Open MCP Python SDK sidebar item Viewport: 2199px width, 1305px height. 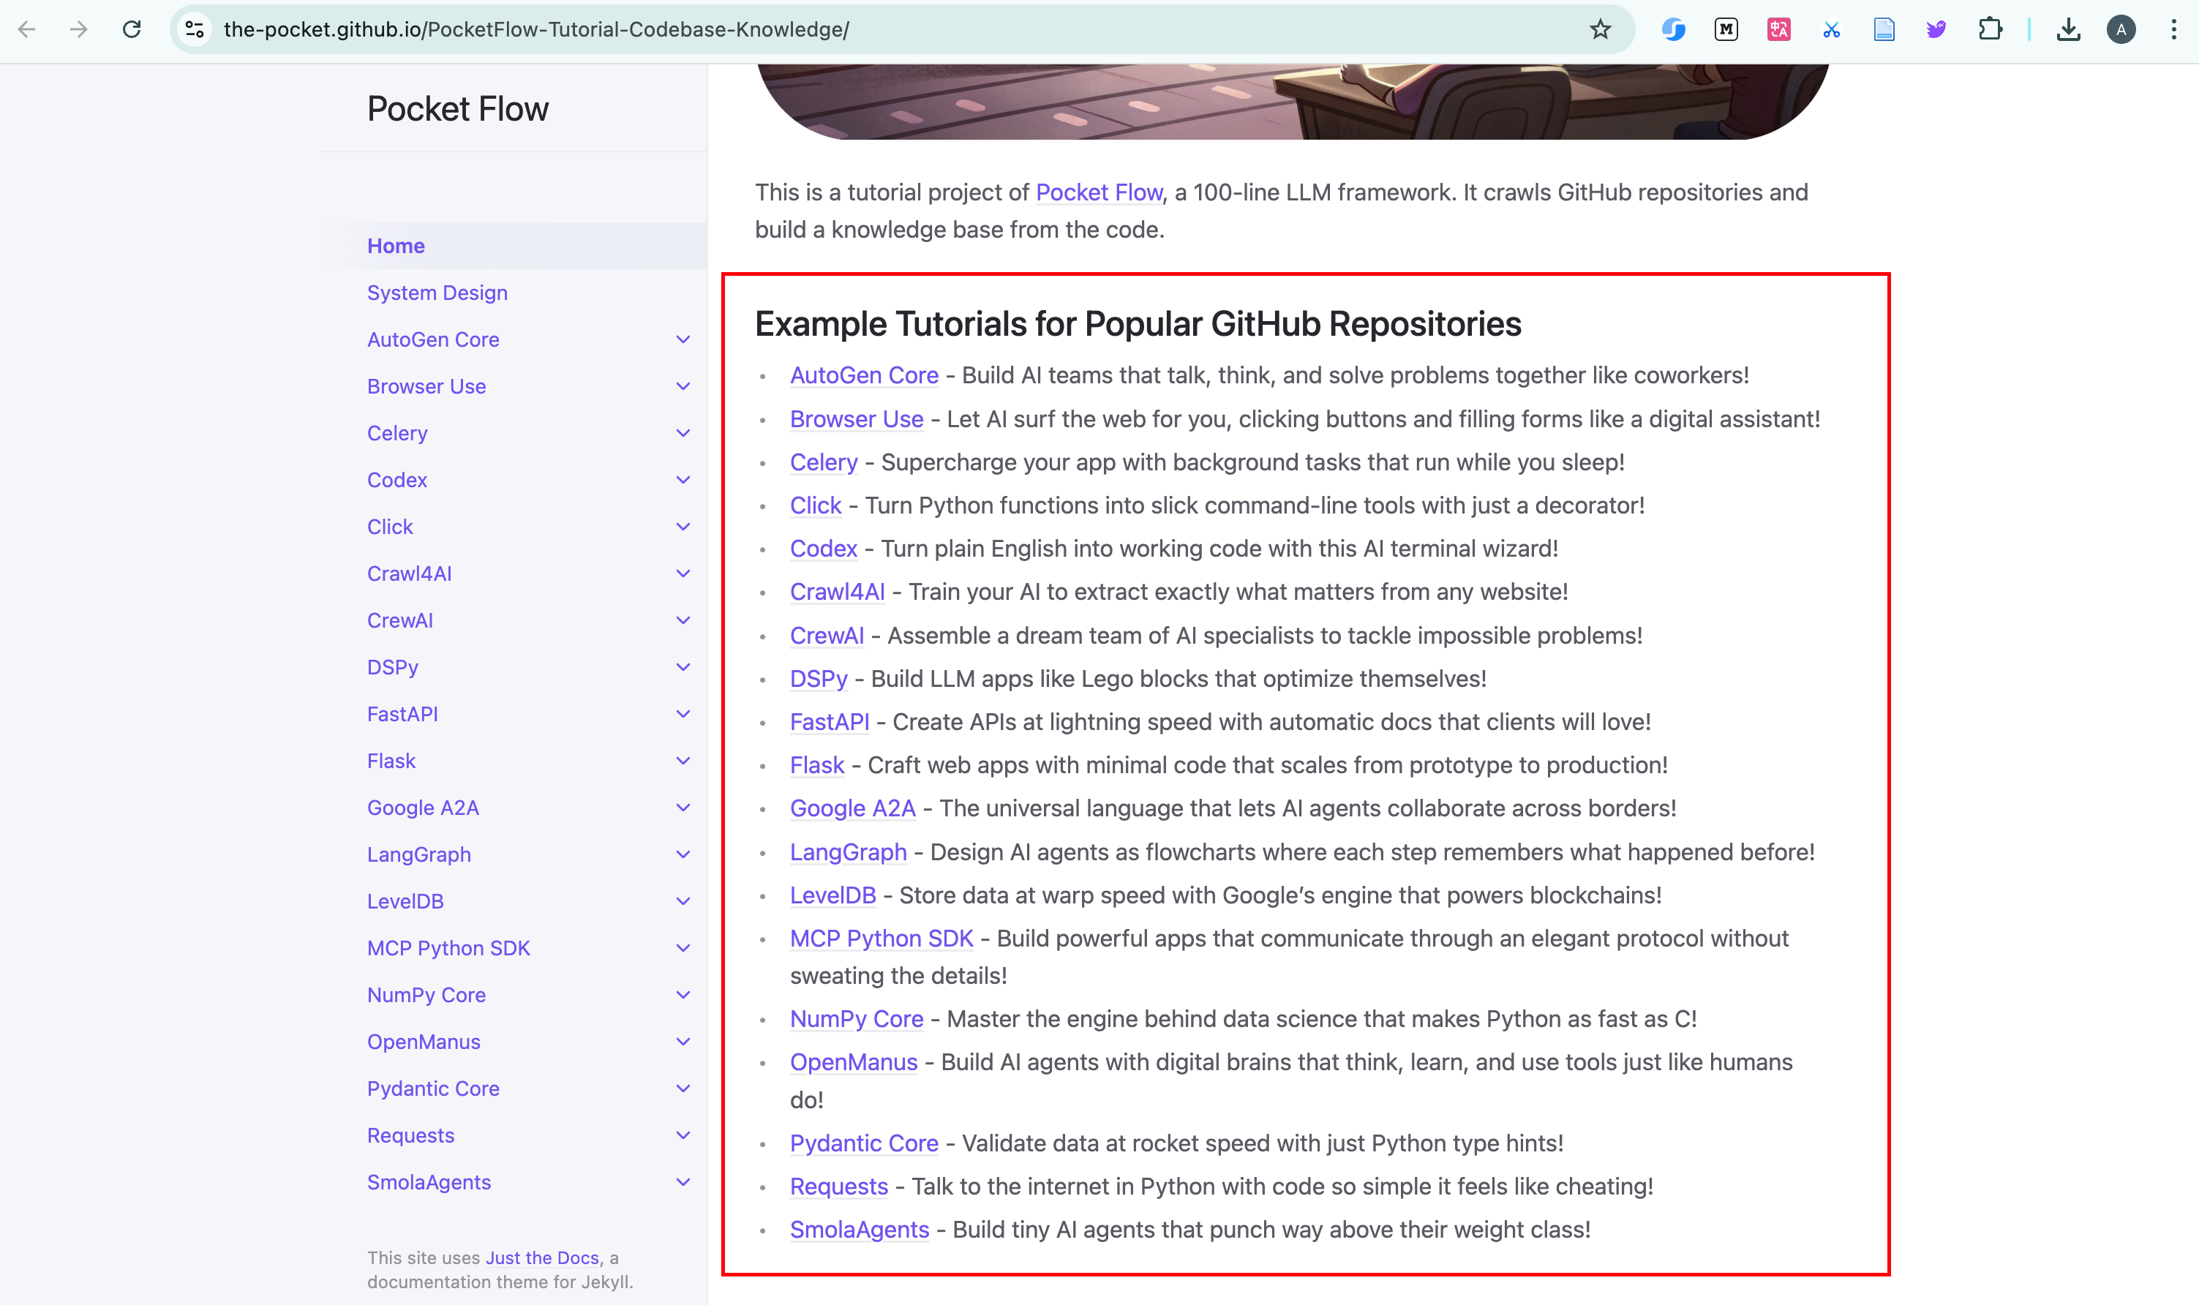[448, 948]
